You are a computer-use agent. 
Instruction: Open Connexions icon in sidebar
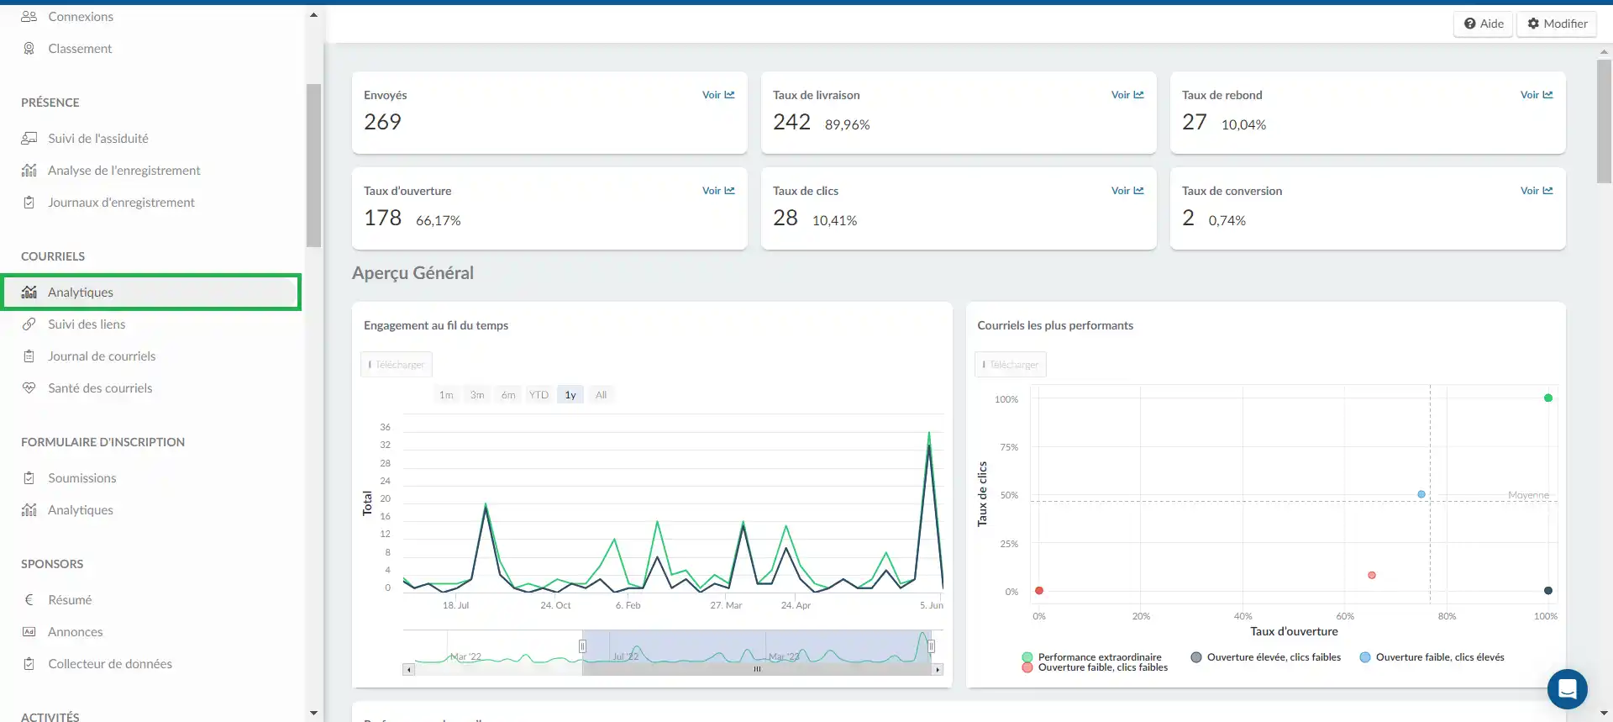pyautogui.click(x=29, y=17)
